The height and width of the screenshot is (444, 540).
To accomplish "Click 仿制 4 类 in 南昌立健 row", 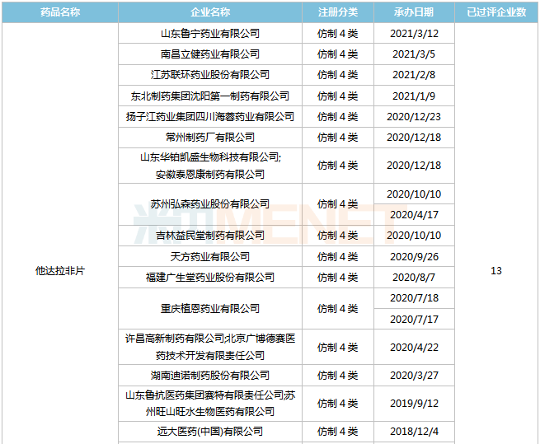I will [x=338, y=54].
